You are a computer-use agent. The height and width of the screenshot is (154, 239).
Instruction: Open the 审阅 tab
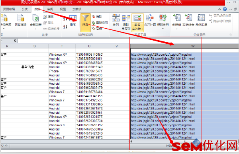[50, 9]
